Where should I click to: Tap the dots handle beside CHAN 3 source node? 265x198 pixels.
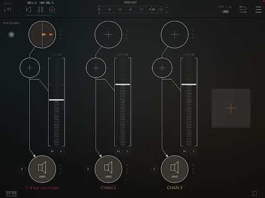tap(193, 35)
